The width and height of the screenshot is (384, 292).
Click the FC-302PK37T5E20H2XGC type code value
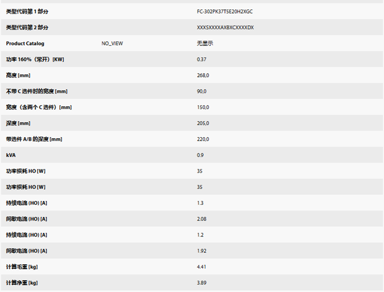(x=225, y=11)
